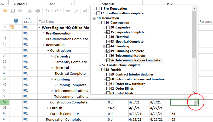
Task: Click the Electrical Complete task name cell
Action: tap(70, 73)
